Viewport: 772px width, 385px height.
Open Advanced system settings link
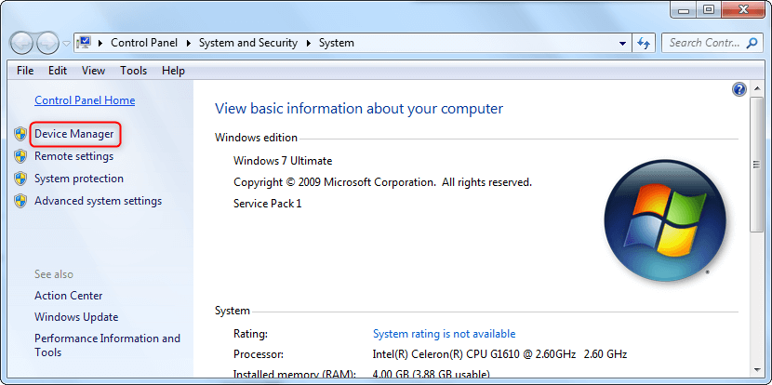click(98, 201)
